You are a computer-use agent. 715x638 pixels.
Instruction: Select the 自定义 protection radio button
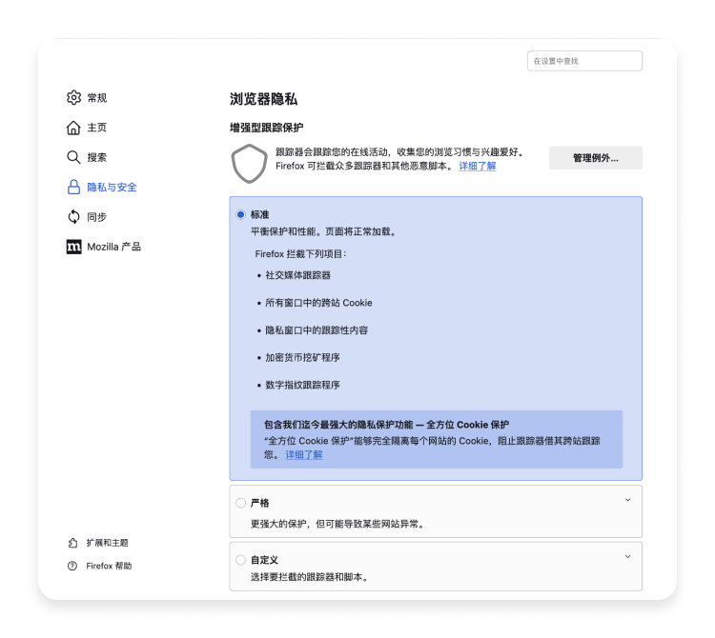(x=240, y=560)
